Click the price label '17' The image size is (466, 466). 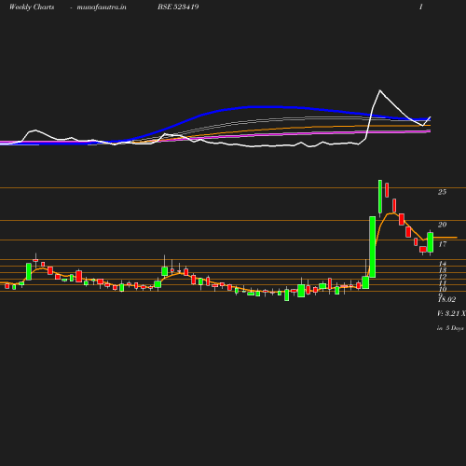(x=442, y=244)
